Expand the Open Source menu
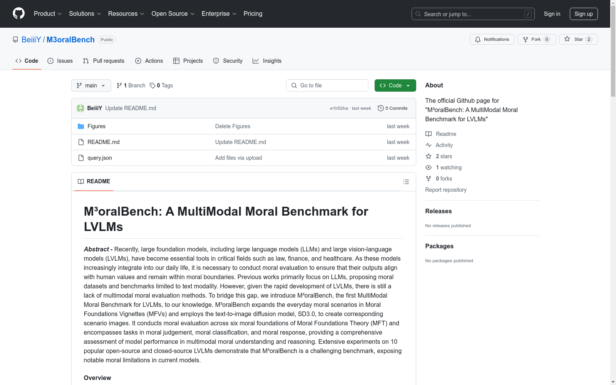The height and width of the screenshot is (385, 616). [x=173, y=13]
